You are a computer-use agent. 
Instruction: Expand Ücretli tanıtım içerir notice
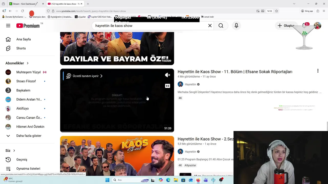pyautogui.click(x=84, y=76)
